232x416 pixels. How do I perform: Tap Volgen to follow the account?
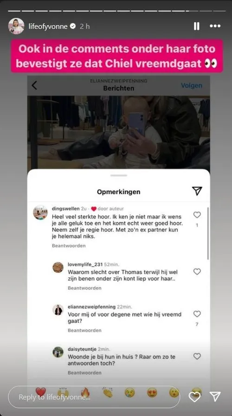191,85
